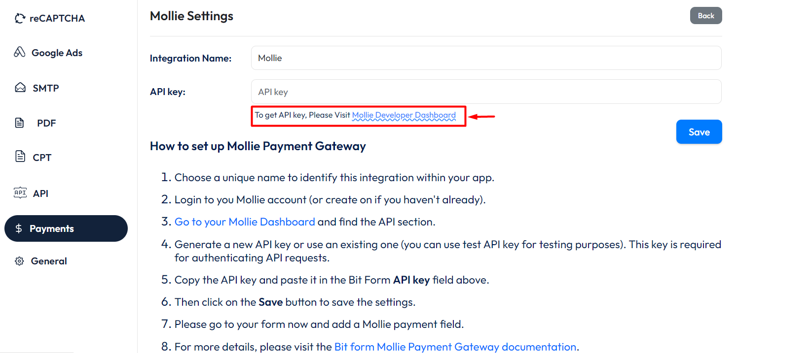Click the SMTP envelope icon
Image resolution: width=810 pixels, height=353 pixels.
[x=20, y=88]
